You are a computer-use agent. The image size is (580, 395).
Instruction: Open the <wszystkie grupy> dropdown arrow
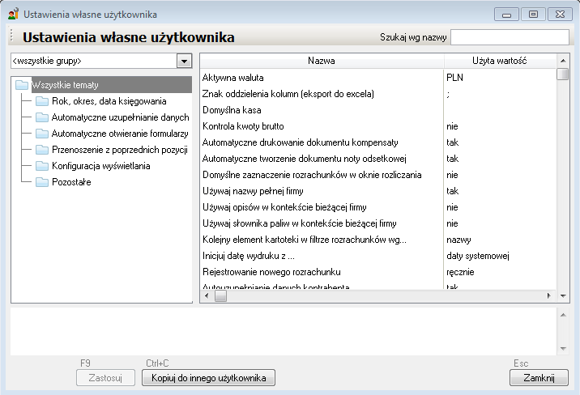pyautogui.click(x=184, y=61)
